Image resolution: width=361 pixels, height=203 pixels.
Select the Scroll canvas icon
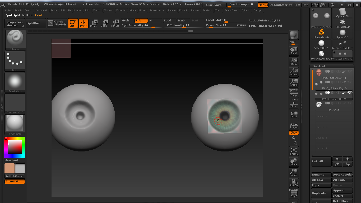(294, 50)
